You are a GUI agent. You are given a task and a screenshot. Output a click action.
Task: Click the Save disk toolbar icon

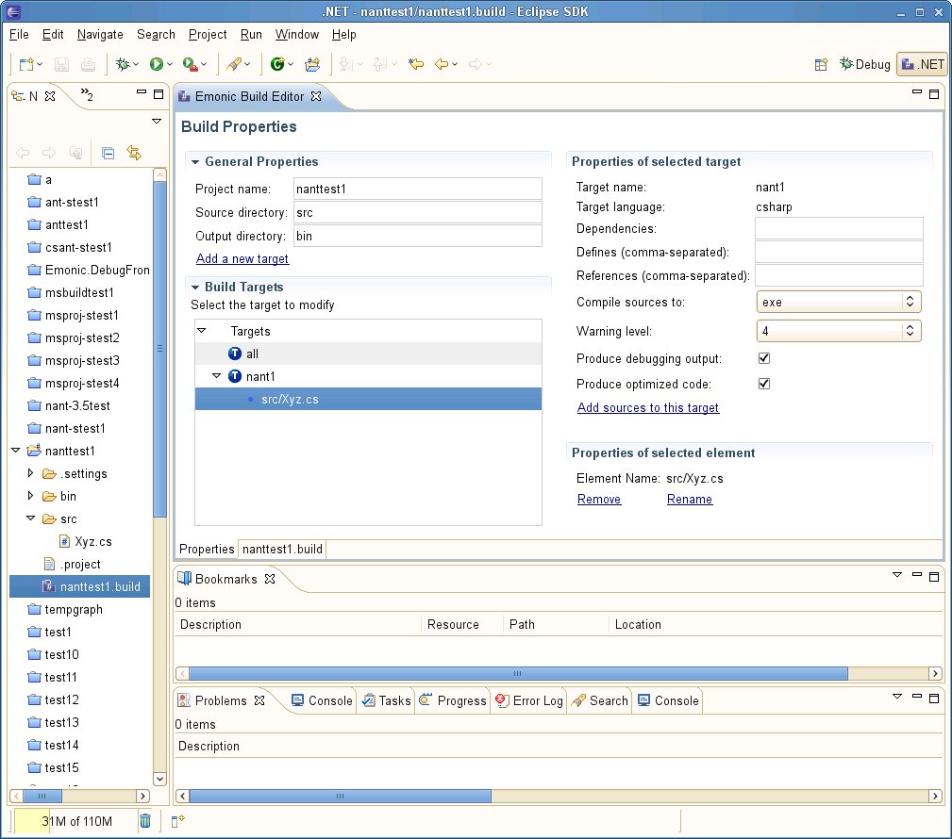(62, 64)
